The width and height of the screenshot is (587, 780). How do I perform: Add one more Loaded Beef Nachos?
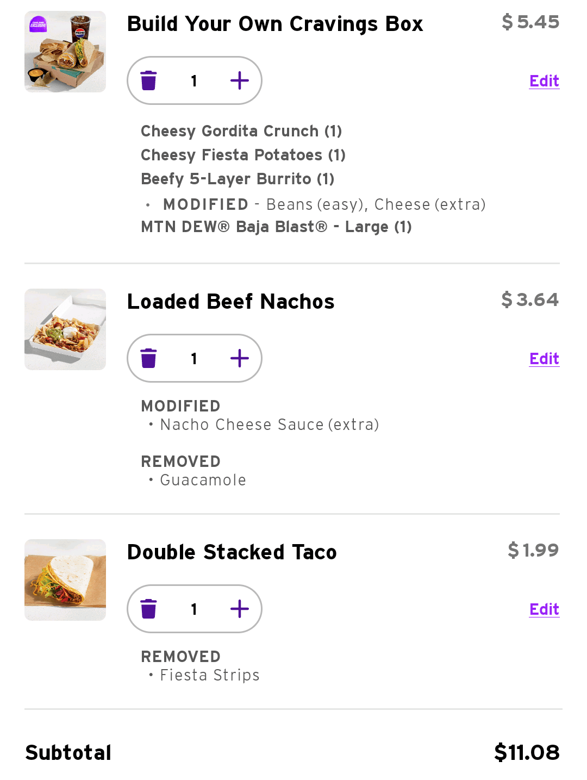click(x=239, y=358)
